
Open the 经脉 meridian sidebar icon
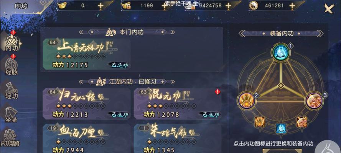click(x=12, y=66)
